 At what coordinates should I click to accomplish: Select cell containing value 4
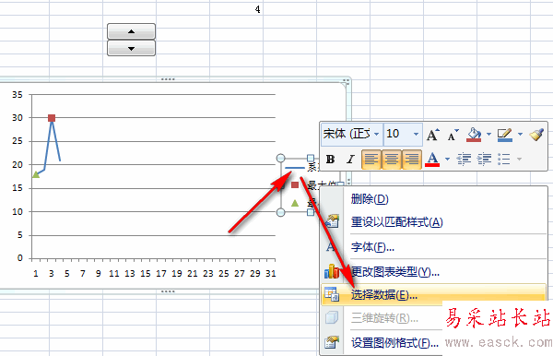(x=236, y=9)
